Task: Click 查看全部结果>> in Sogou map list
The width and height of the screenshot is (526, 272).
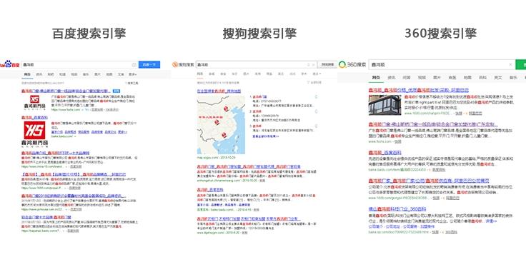Action: coord(266,136)
